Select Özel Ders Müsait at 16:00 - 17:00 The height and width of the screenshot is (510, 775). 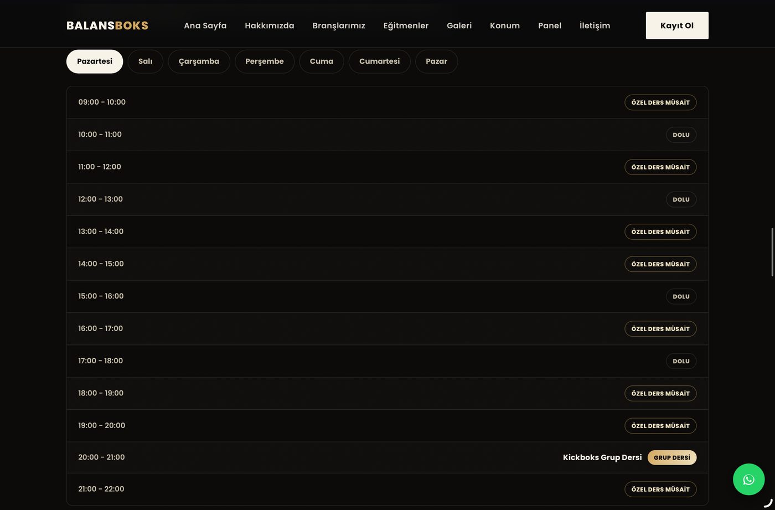[x=660, y=329]
